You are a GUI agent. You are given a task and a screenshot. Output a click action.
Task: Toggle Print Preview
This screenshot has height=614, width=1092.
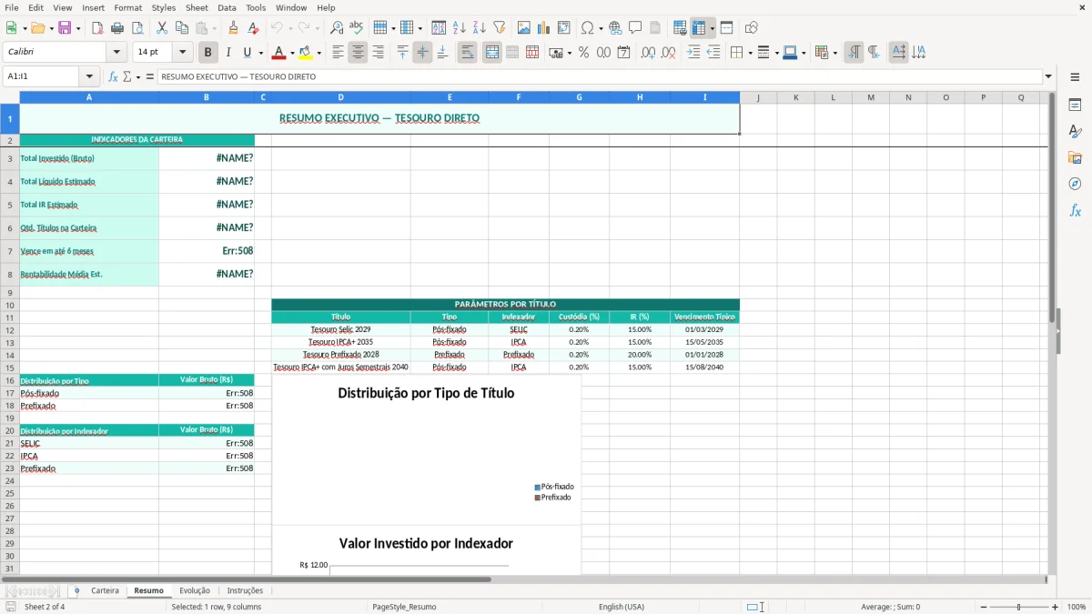(136, 28)
